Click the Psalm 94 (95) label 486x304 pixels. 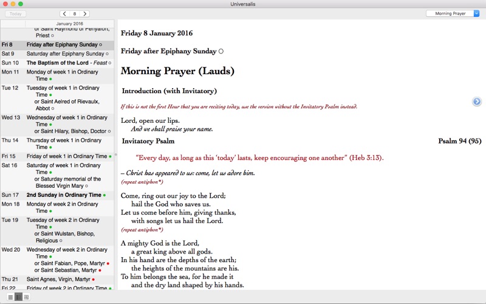(460, 141)
